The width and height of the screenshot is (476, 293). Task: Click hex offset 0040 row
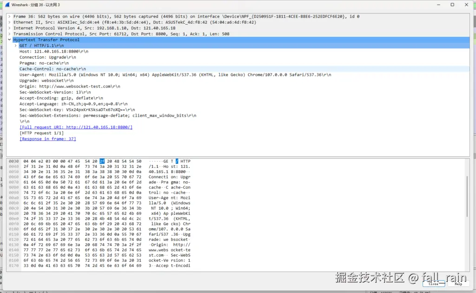click(13, 166)
